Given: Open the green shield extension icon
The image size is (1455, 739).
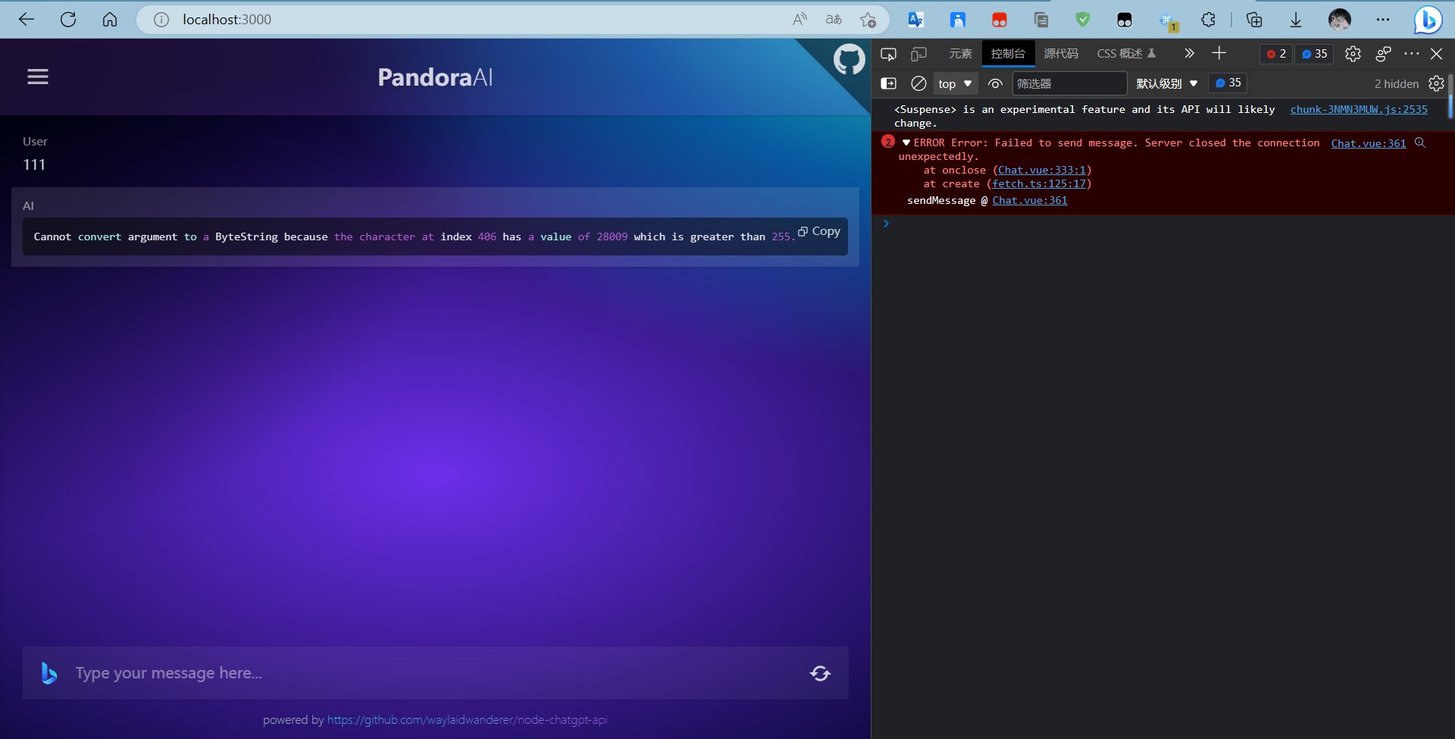Looking at the screenshot, I should (1083, 20).
